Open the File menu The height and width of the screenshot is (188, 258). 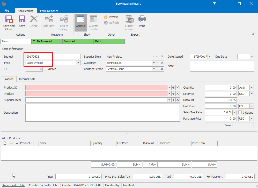tap(7, 11)
